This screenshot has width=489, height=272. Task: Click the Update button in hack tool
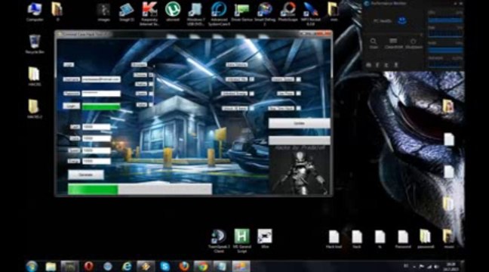click(299, 123)
